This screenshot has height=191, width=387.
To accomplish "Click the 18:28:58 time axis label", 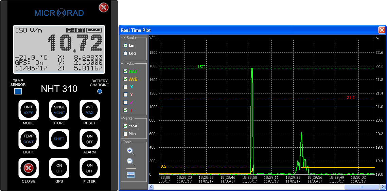I will pyautogui.click(x=249, y=177).
